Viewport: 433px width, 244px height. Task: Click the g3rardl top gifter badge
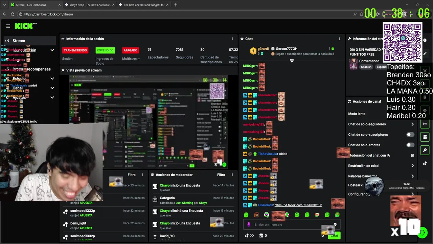point(253,51)
